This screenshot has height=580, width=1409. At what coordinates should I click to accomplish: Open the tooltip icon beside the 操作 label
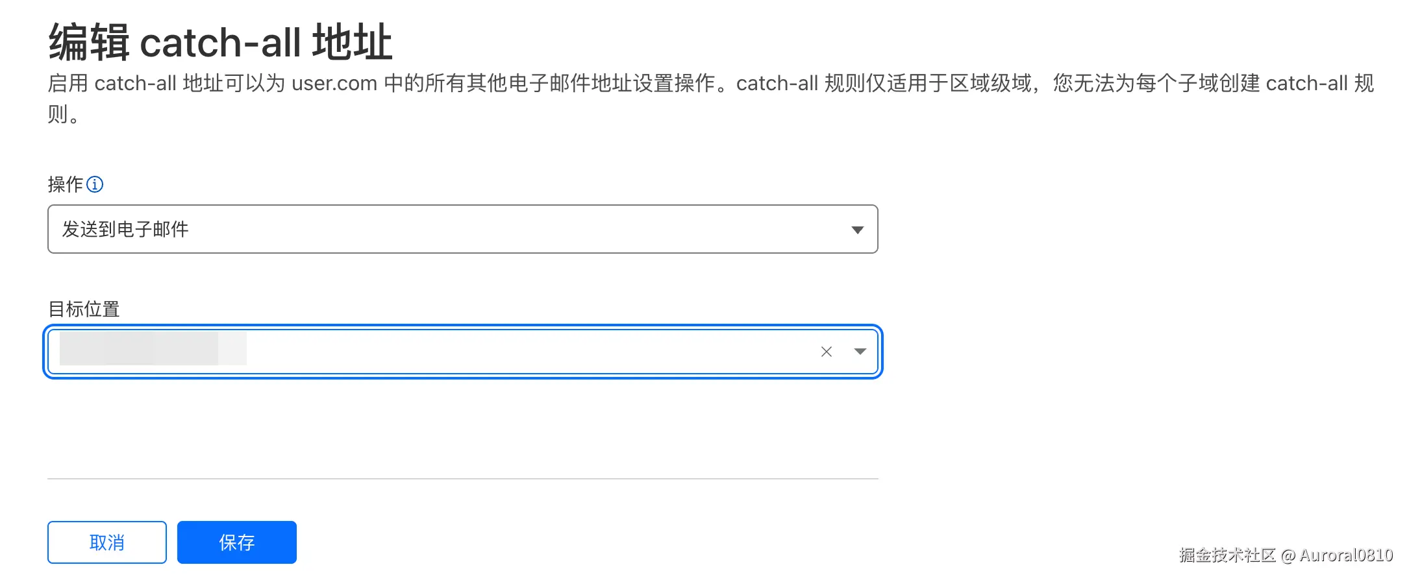[95, 184]
